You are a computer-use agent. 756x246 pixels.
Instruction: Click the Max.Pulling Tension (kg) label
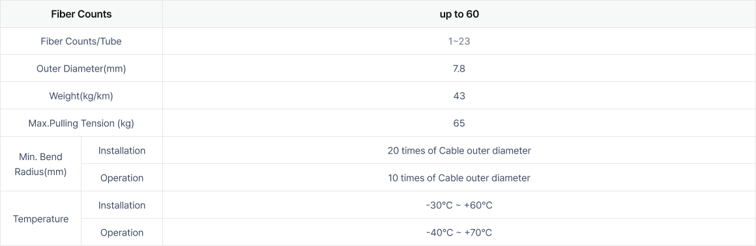tap(81, 123)
